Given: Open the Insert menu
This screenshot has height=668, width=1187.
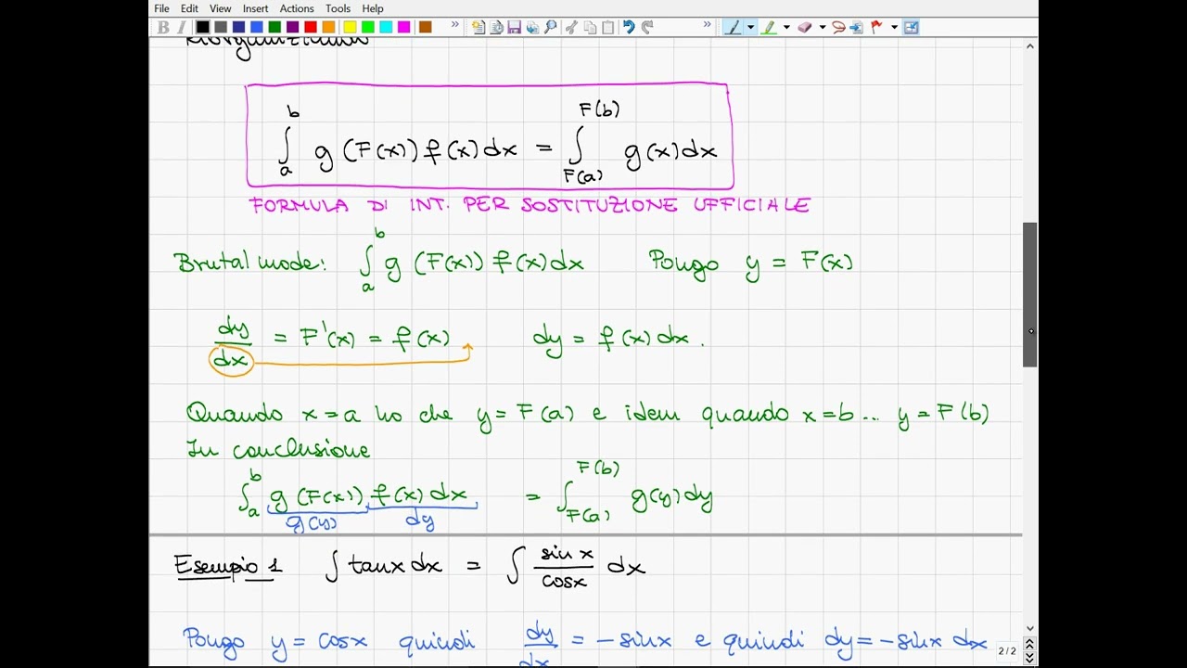Looking at the screenshot, I should point(257,8).
